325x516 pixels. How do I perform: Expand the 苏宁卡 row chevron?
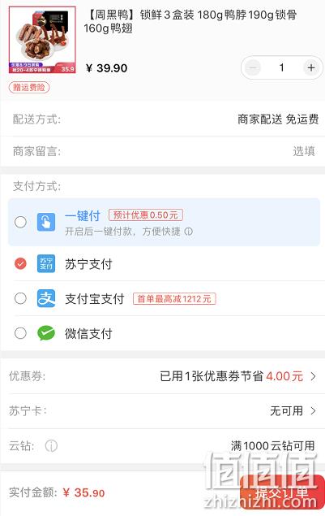click(313, 410)
